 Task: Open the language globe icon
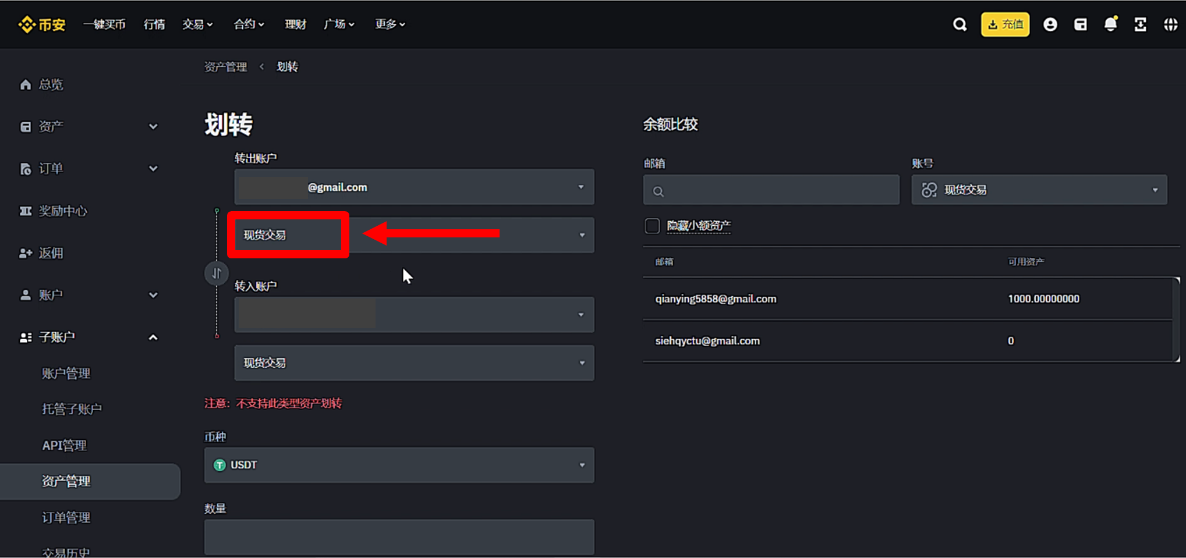tap(1170, 24)
